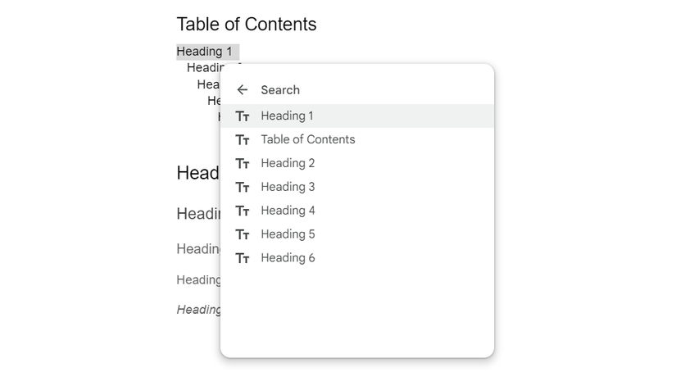Image resolution: width=676 pixels, height=372 pixels.
Task: Click the text icon beside Heading 6
Action: coord(242,259)
